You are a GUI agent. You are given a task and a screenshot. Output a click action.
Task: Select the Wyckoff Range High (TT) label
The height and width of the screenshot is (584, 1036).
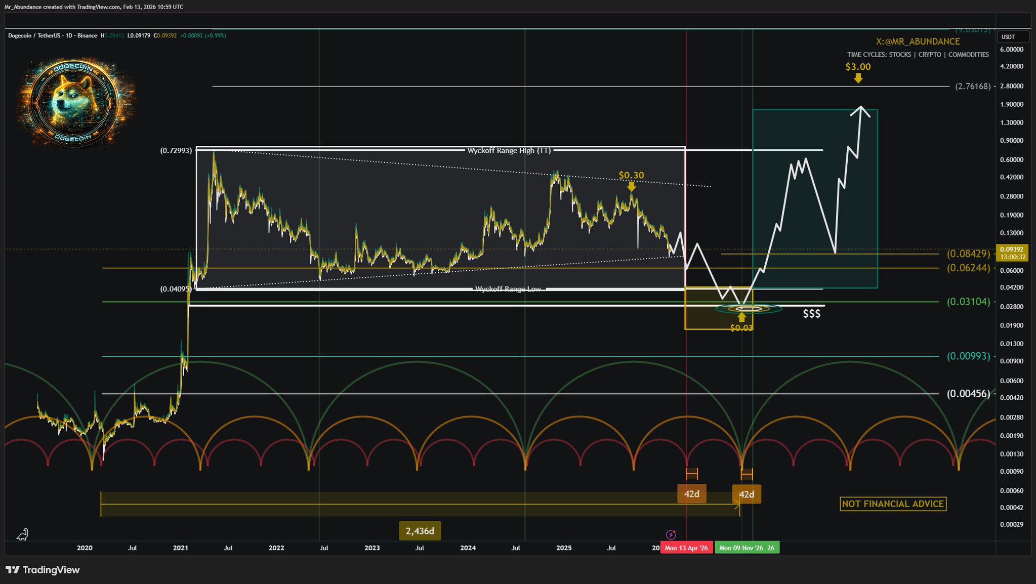(x=509, y=150)
